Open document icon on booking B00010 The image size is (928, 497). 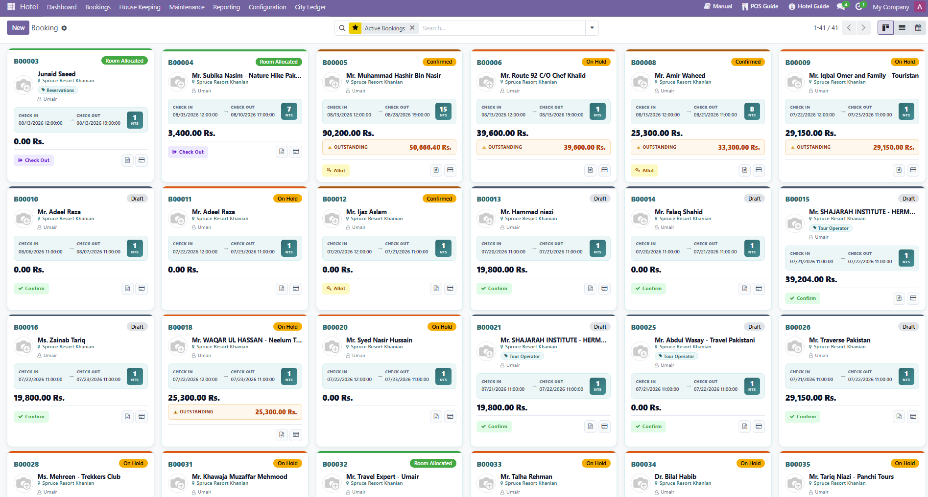tap(127, 289)
